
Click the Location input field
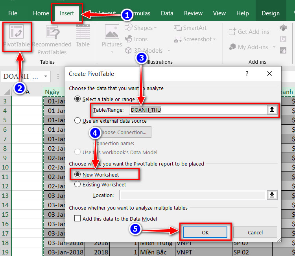(x=193, y=195)
